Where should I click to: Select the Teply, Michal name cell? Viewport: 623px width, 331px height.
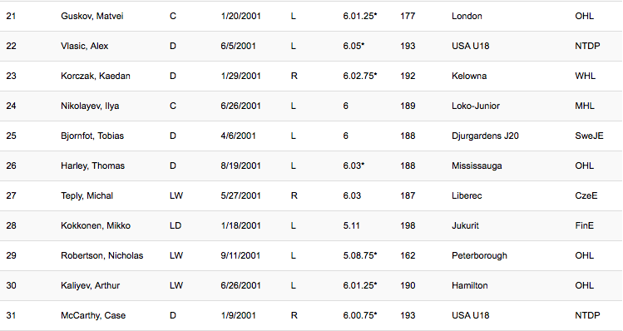coord(87,196)
